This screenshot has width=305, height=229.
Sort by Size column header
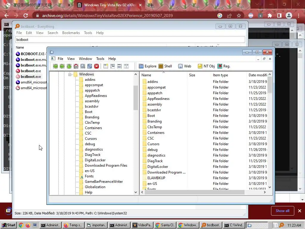[x=199, y=75]
